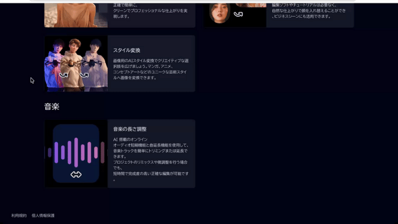This screenshot has height=224, width=398.
Task: Open the スタイル変換 card title
Action: (x=127, y=50)
